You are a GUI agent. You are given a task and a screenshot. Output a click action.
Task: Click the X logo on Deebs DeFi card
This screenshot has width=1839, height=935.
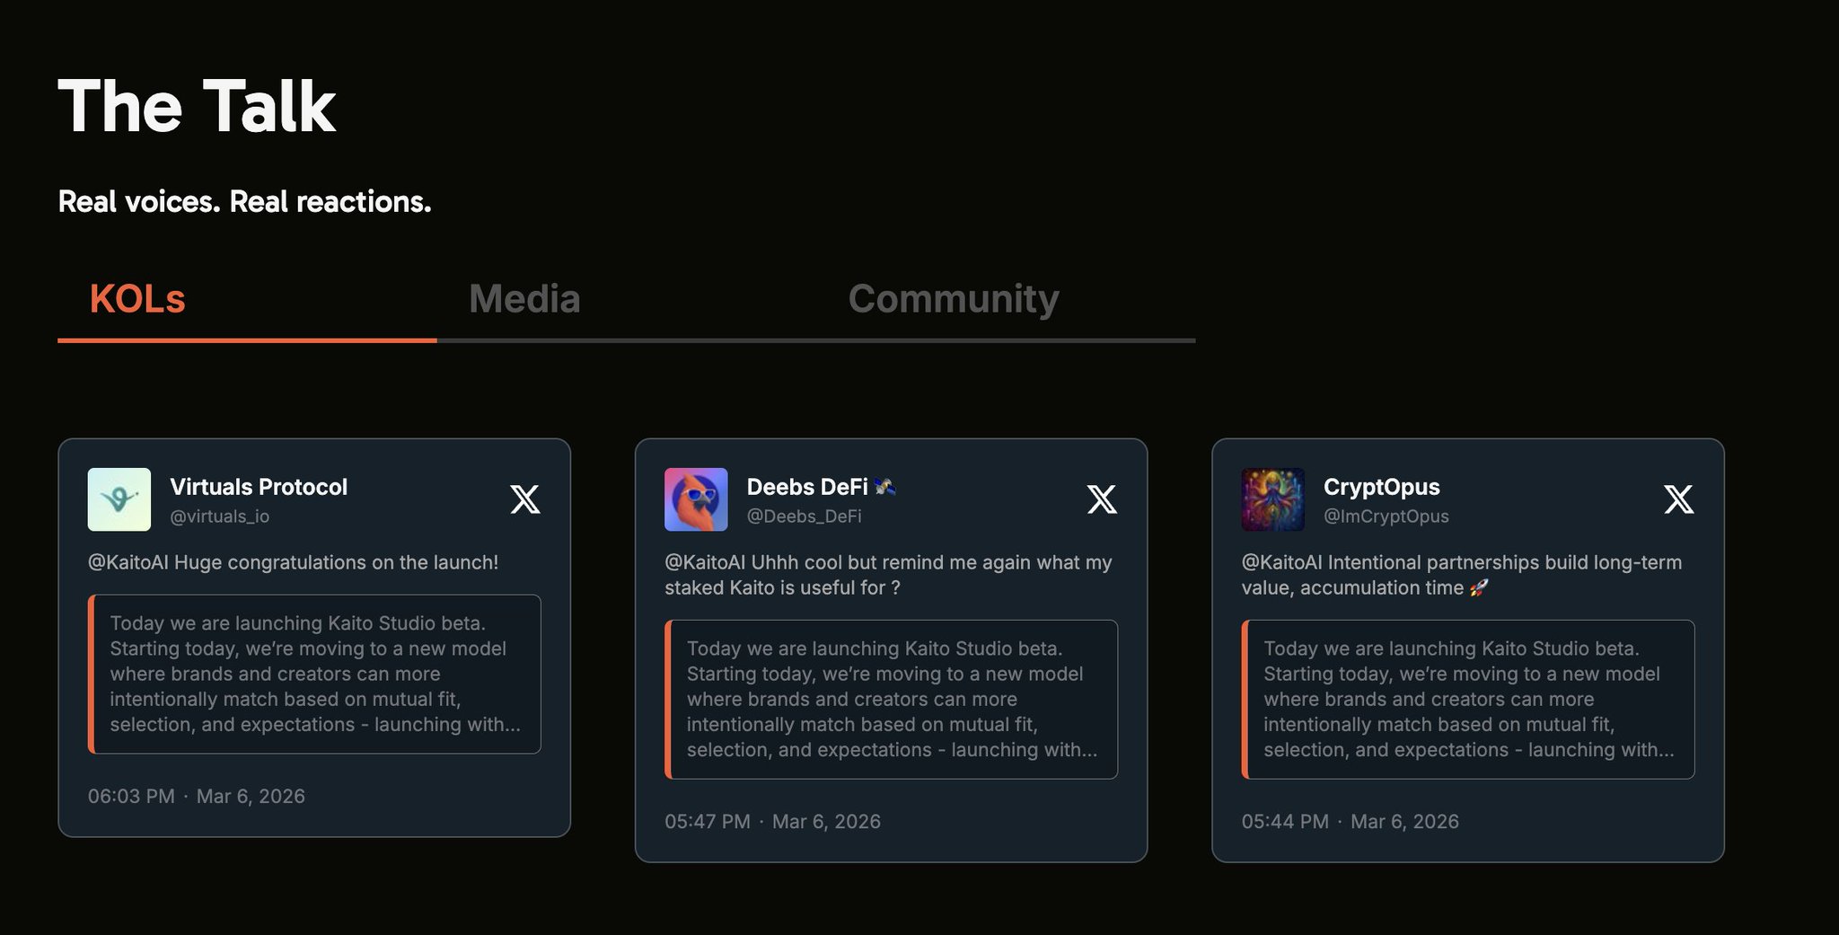1102,498
